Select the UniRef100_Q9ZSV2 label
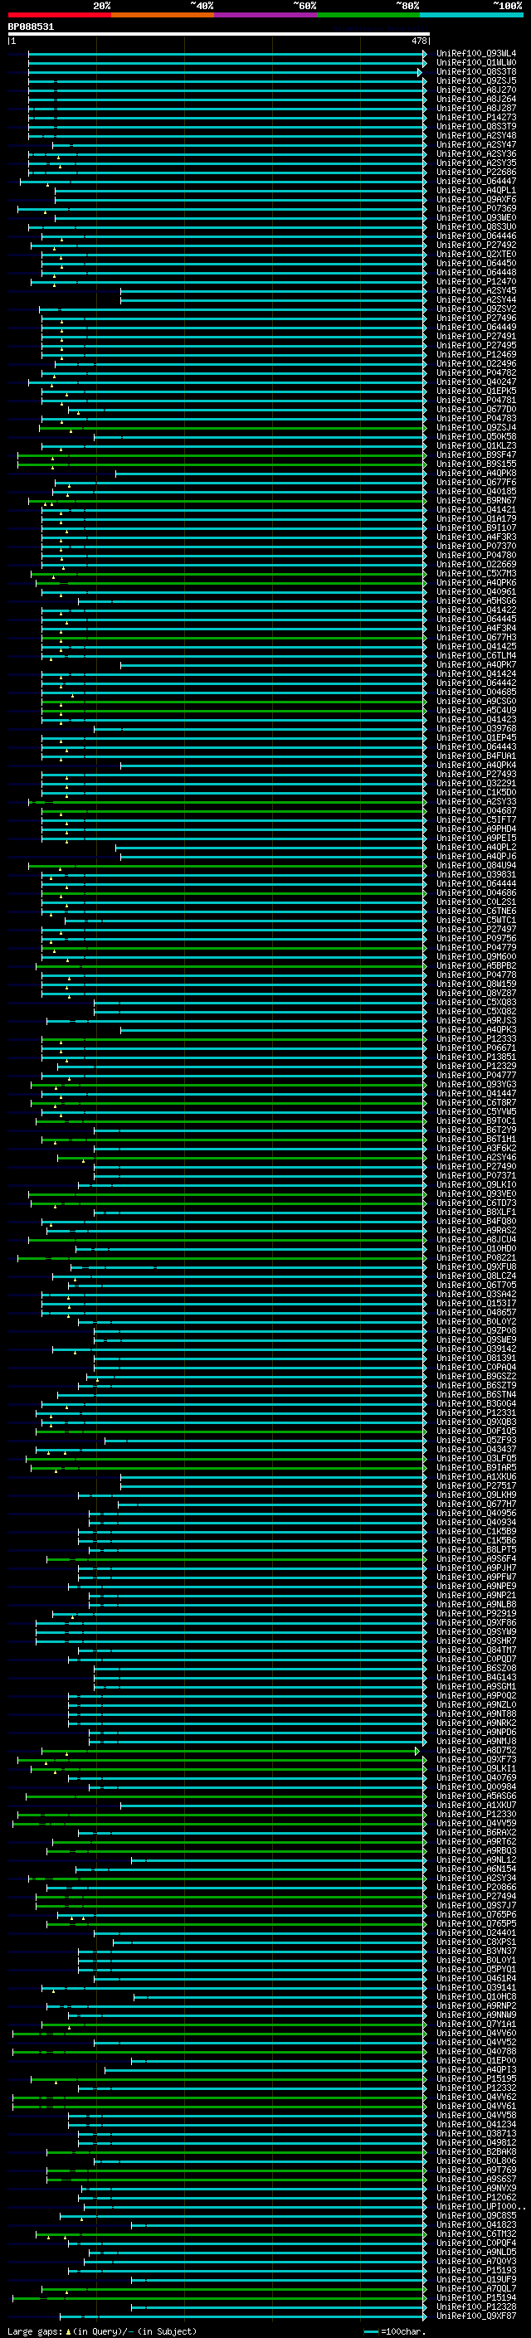 (x=476, y=309)
